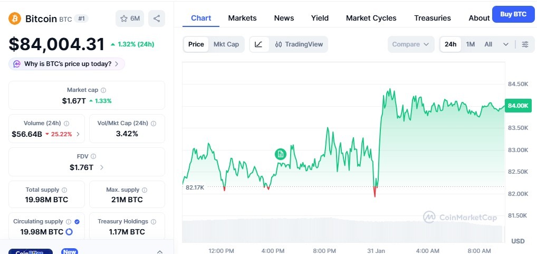Set chart range to 1M
Screen dimensions: 537x254
coord(471,44)
